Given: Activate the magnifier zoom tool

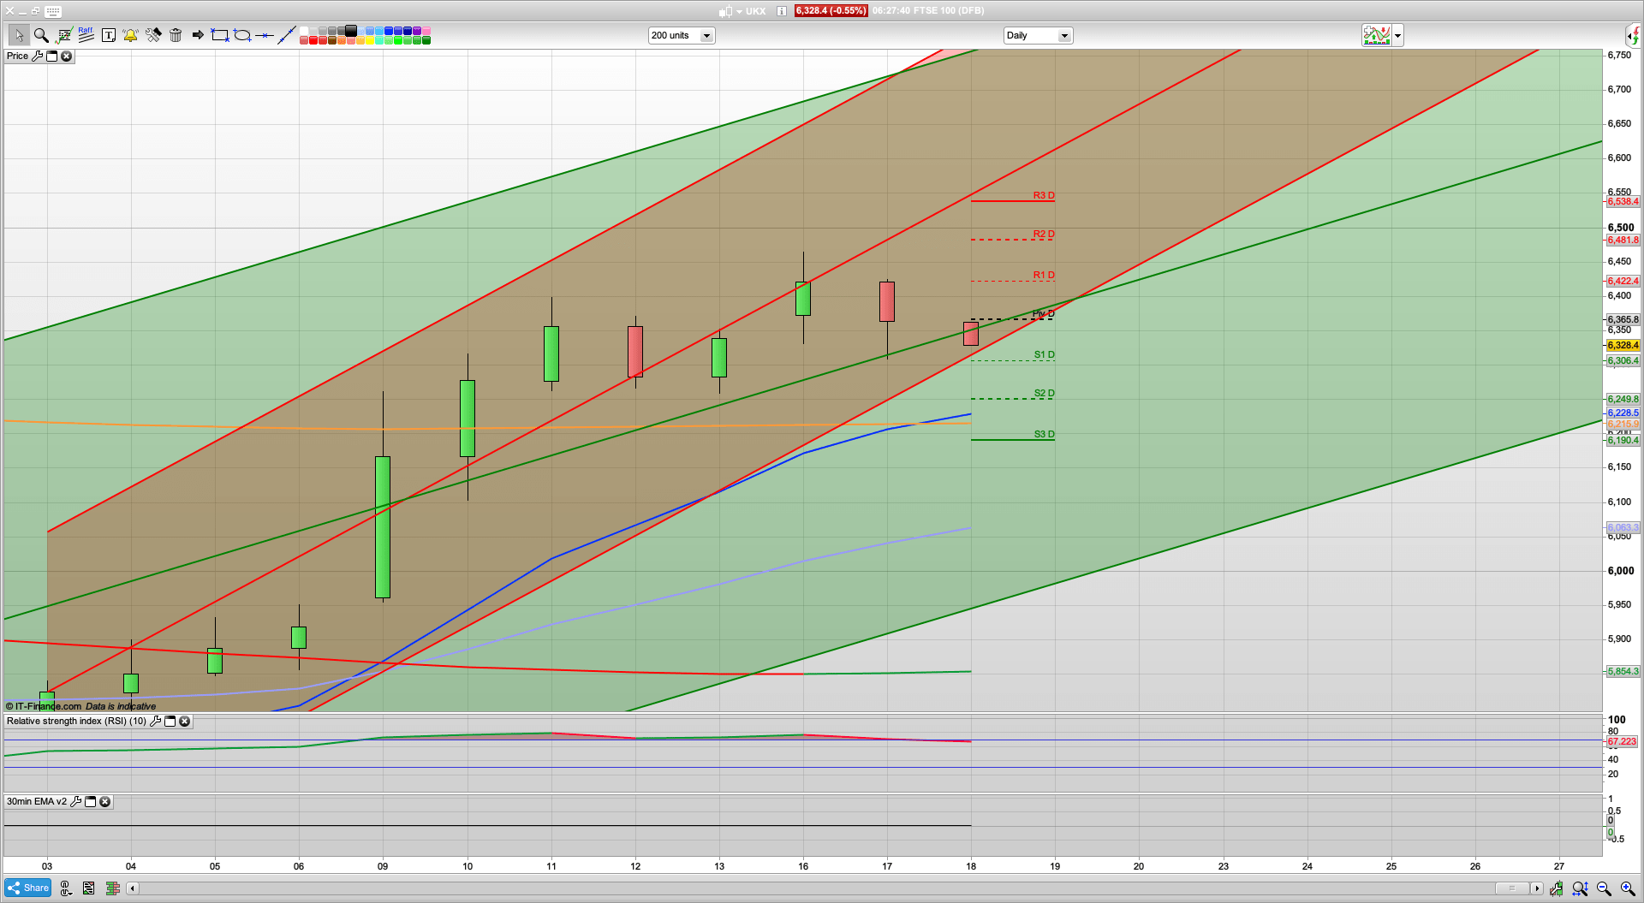Looking at the screenshot, I should [x=41, y=35].
